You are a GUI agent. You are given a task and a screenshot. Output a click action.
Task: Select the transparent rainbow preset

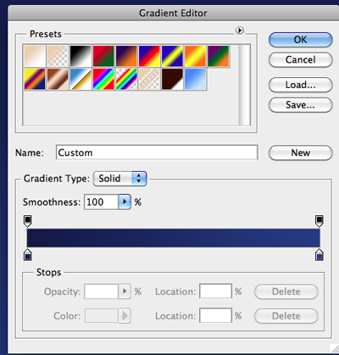(x=126, y=79)
